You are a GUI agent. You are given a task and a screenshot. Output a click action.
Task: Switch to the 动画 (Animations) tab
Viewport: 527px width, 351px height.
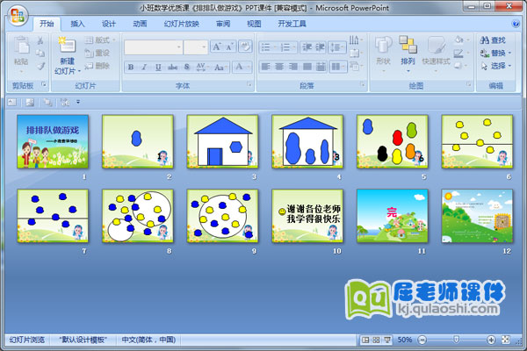[140, 24]
